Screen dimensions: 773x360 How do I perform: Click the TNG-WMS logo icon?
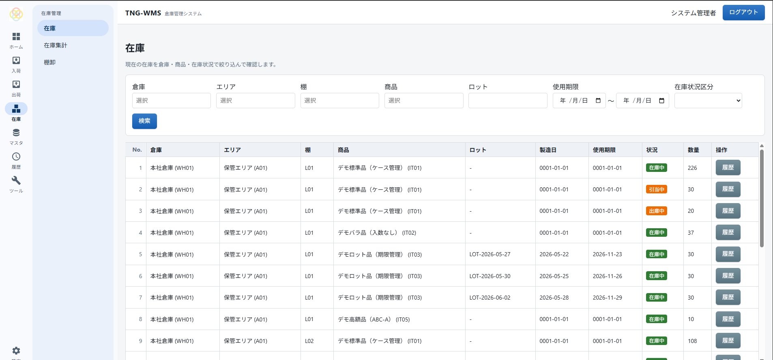[x=16, y=14]
